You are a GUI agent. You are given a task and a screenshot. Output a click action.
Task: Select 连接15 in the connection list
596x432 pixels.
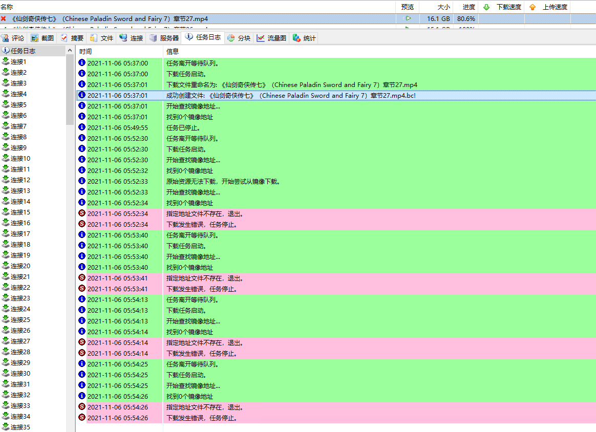pyautogui.click(x=20, y=212)
